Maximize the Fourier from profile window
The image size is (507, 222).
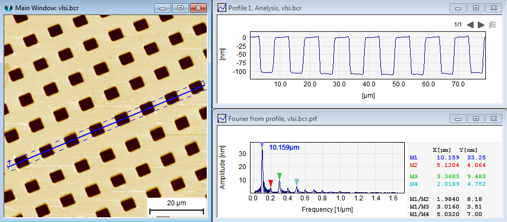(476, 119)
